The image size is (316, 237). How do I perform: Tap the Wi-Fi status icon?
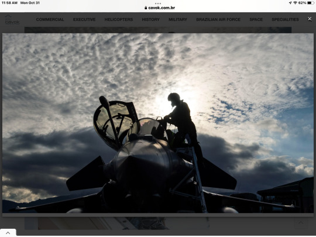point(296,3)
